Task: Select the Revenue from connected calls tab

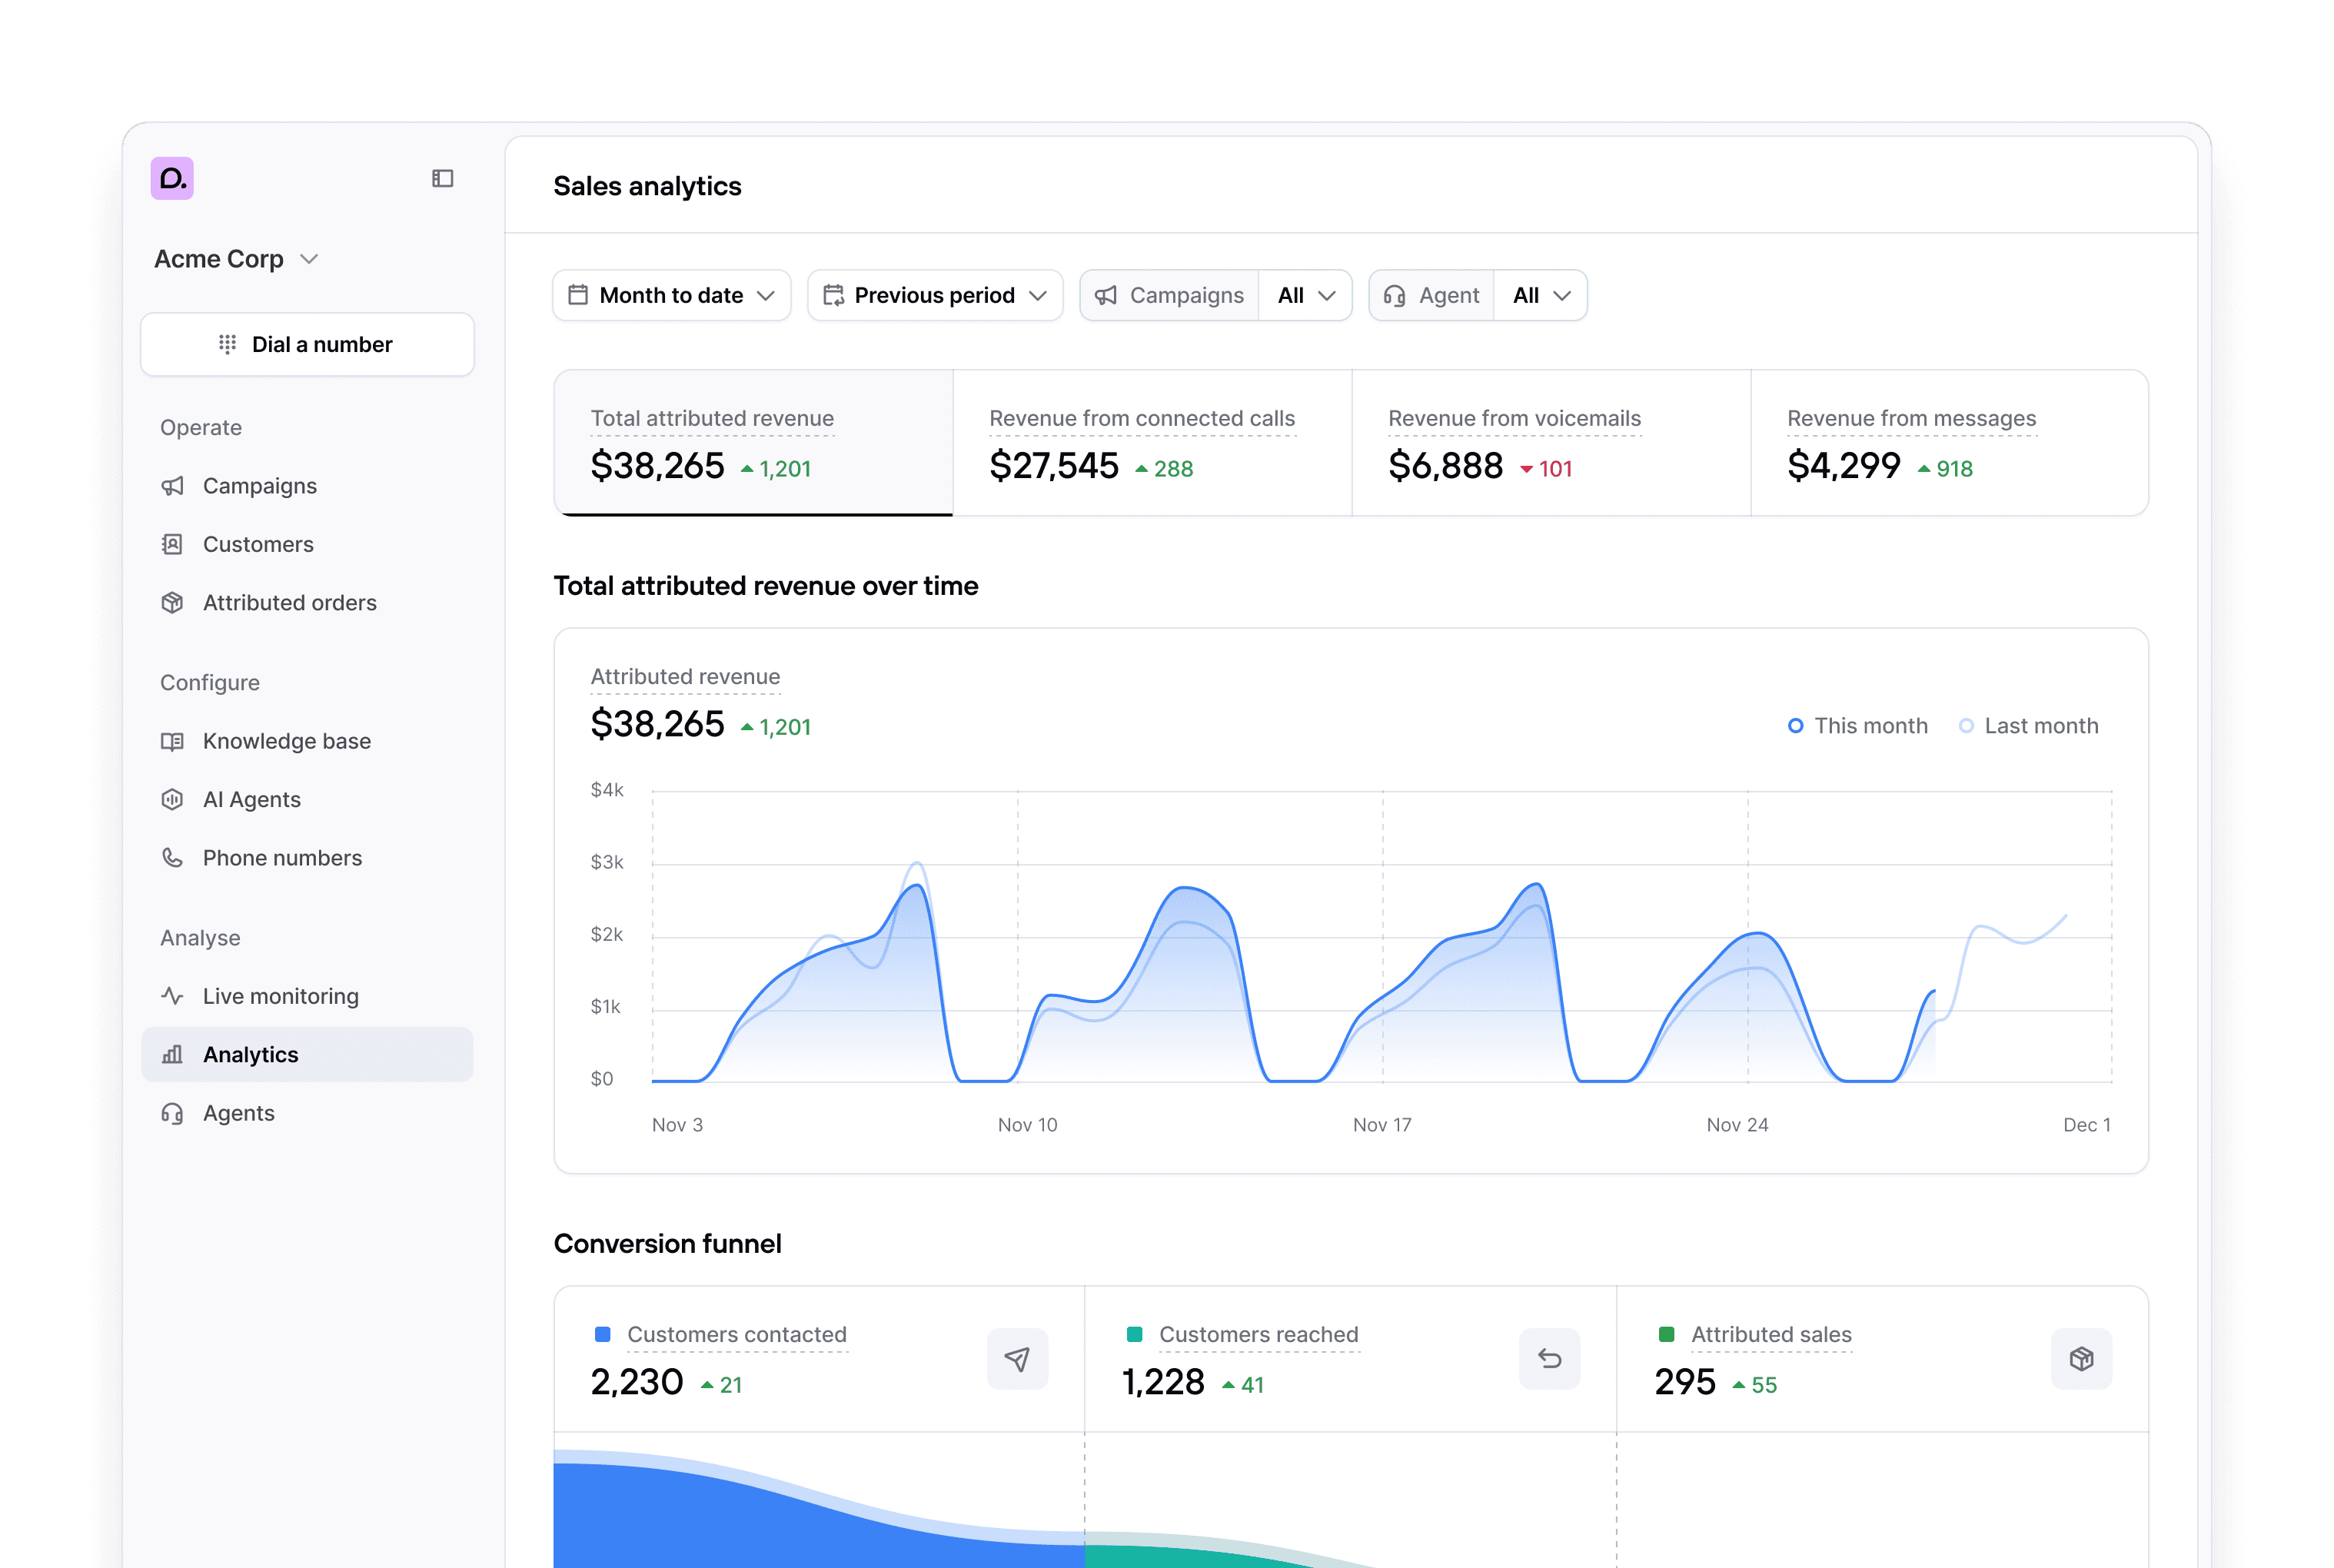Action: [x=1151, y=443]
